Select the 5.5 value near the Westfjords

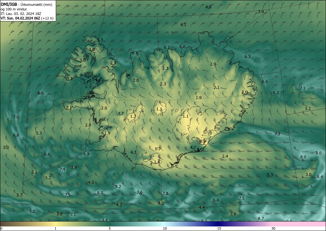[100, 40]
